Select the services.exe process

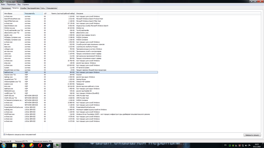click(81, 52)
